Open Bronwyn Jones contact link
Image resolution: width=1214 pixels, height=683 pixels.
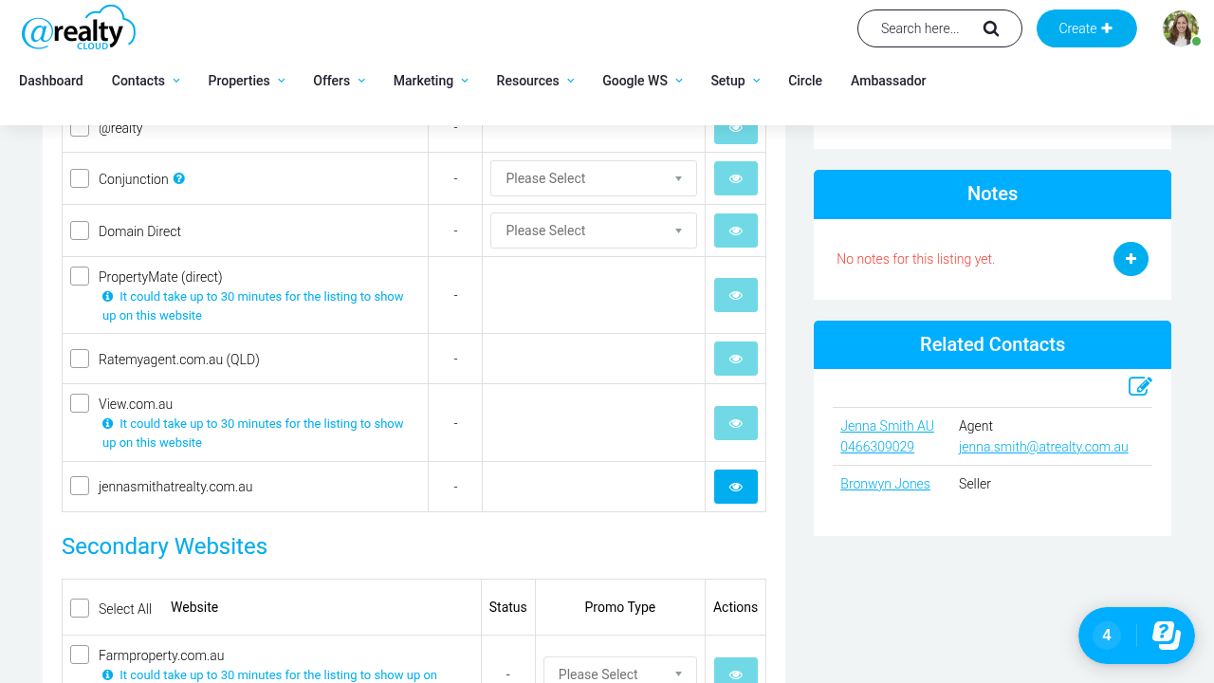pyautogui.click(x=885, y=484)
